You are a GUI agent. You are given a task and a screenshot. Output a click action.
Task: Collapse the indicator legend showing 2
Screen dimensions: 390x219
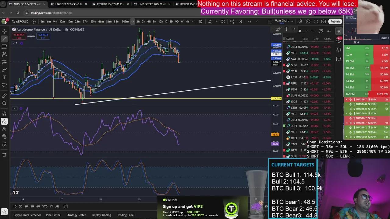click(15, 43)
